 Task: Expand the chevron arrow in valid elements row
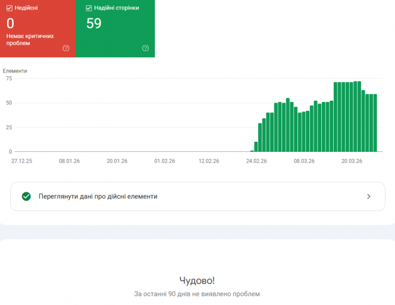(369, 196)
